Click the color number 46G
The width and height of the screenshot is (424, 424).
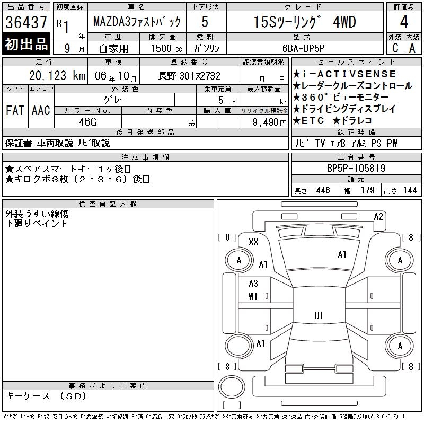coord(87,122)
